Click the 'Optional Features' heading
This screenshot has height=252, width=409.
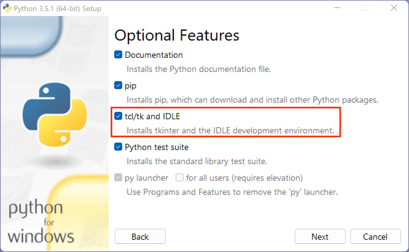point(177,35)
